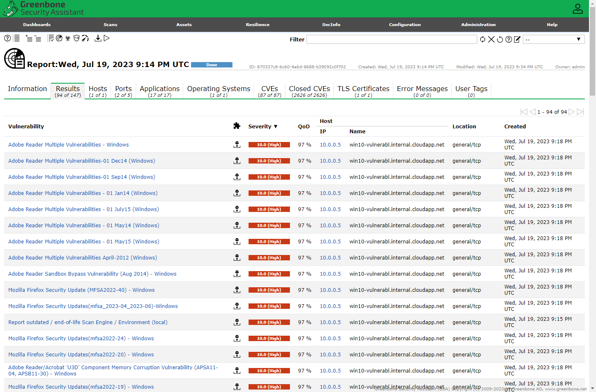Go to previous results page icon
596x392 pixels.
coord(533,112)
